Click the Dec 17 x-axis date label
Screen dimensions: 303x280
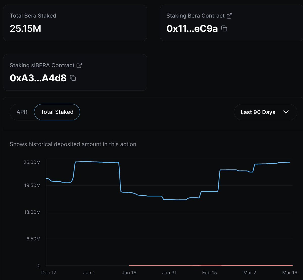(49, 273)
